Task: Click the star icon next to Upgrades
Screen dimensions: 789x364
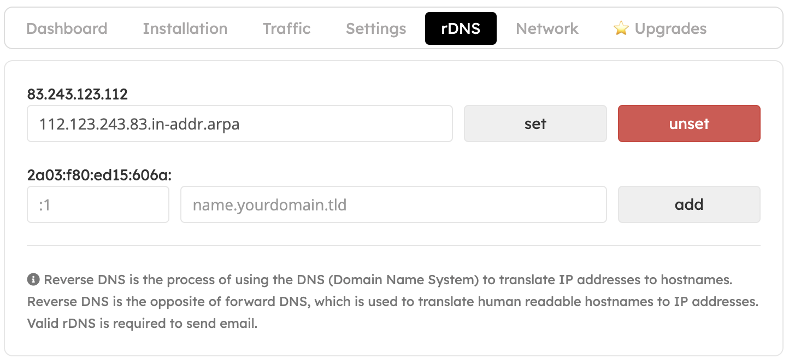Action: [621, 28]
